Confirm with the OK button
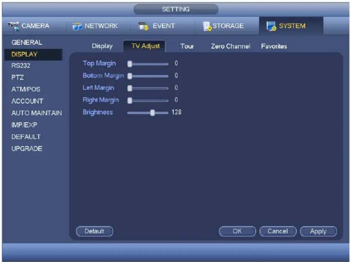350x262 pixels. (x=237, y=231)
